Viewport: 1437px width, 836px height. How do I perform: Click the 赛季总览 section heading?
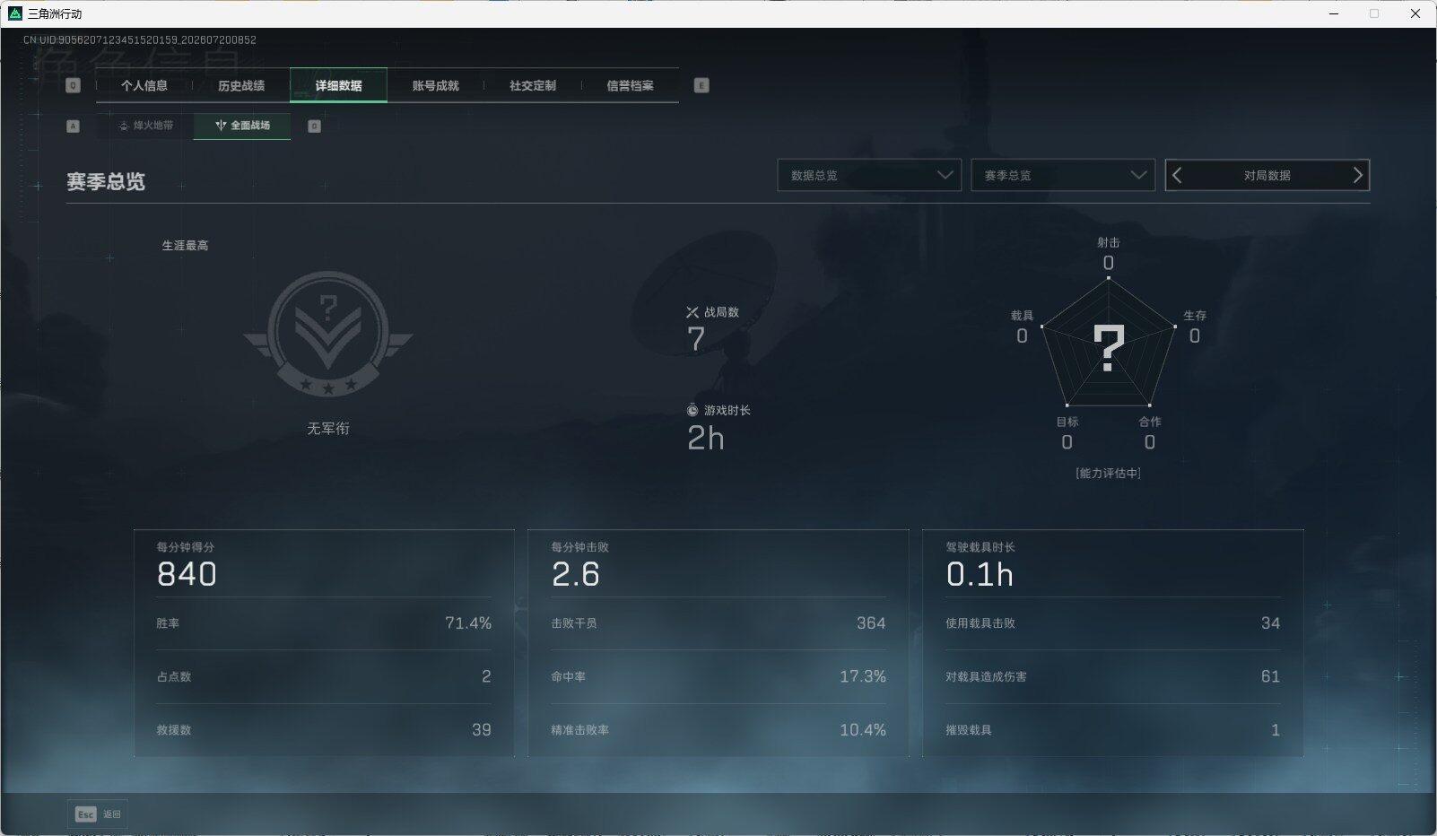[x=106, y=182]
